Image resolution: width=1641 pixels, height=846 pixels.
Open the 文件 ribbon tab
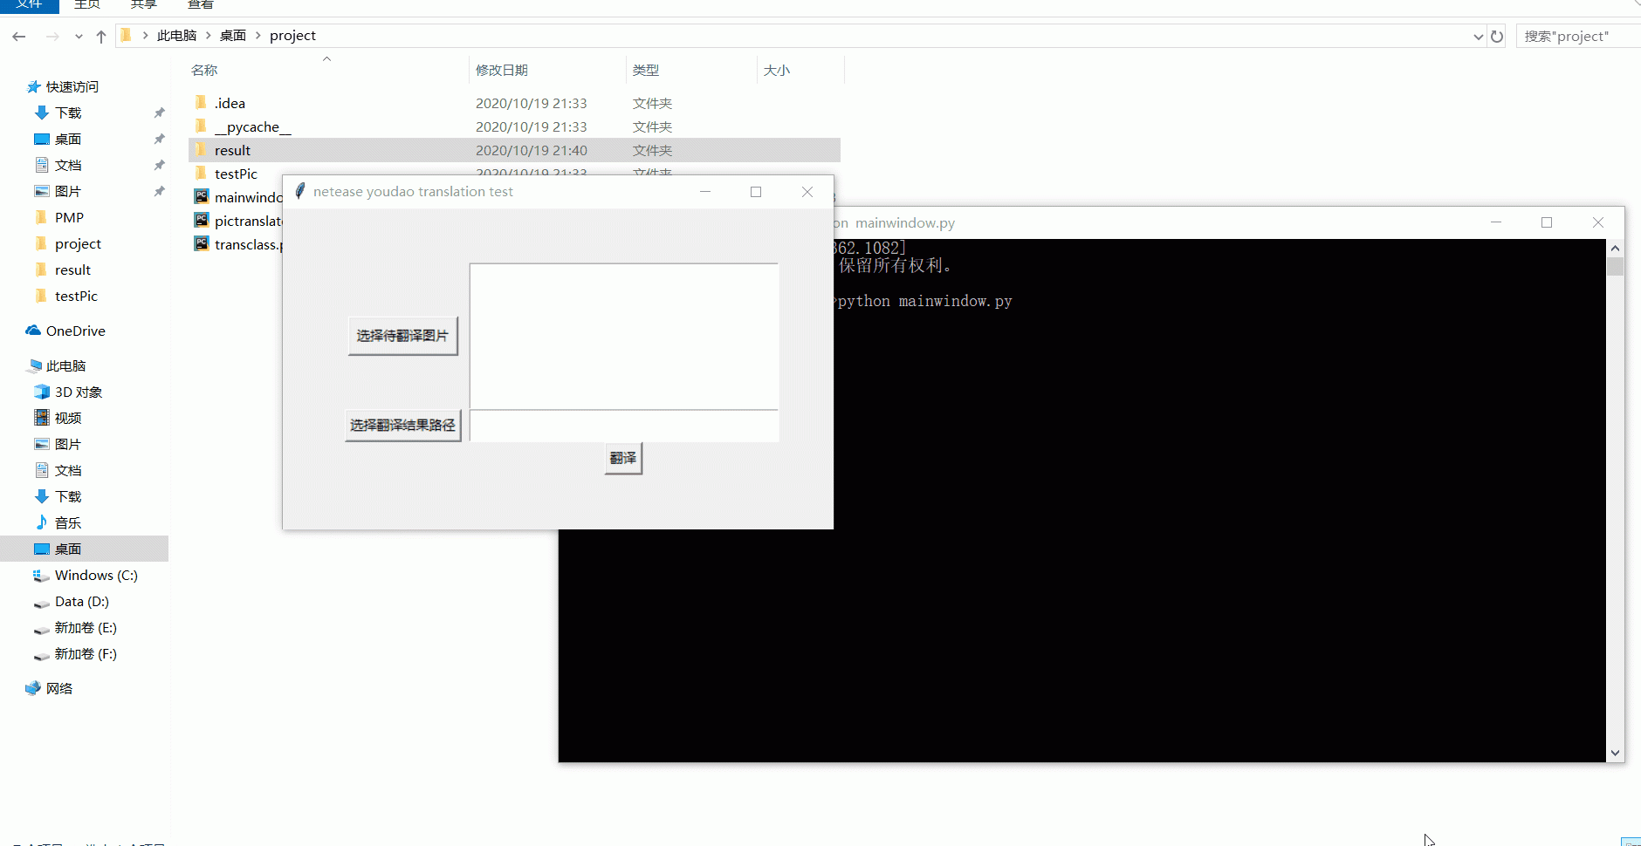click(x=29, y=4)
